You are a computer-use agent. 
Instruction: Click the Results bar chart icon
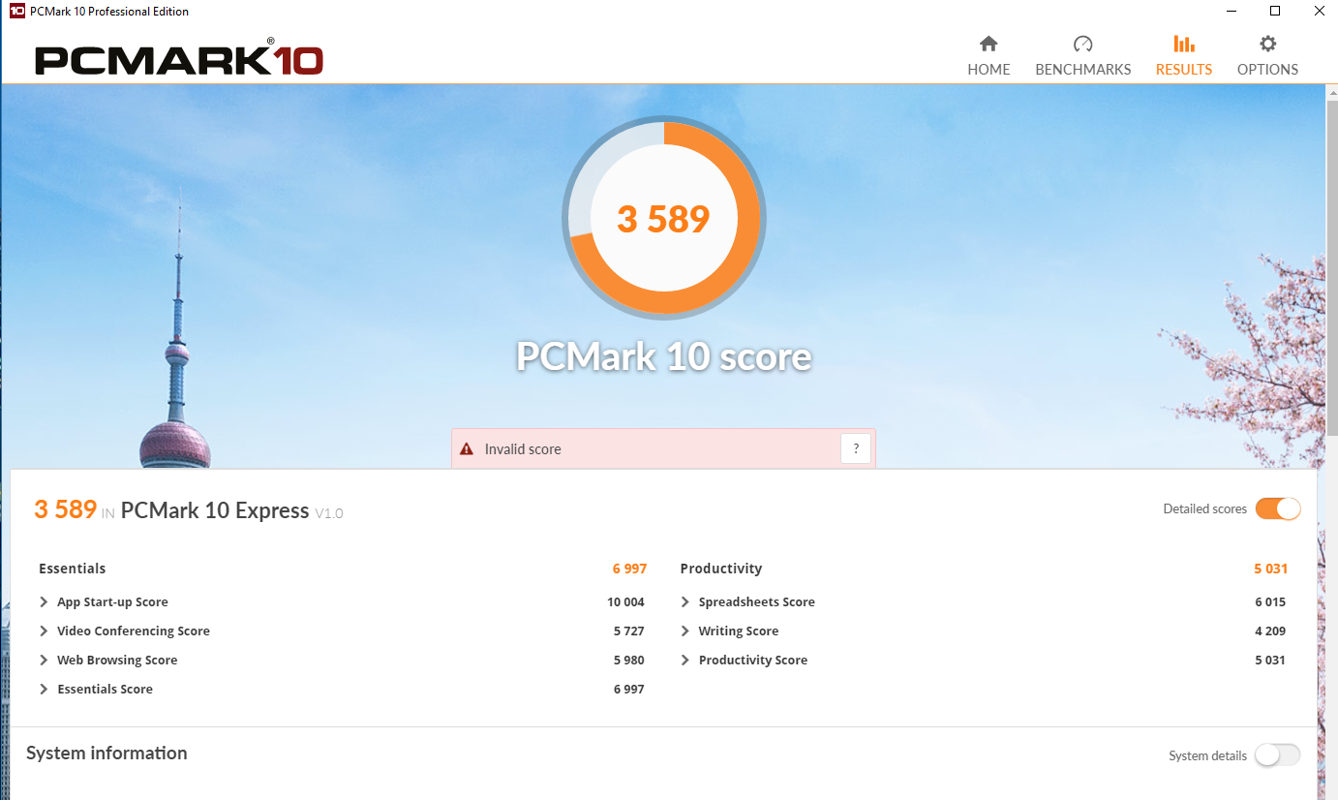click(x=1183, y=44)
